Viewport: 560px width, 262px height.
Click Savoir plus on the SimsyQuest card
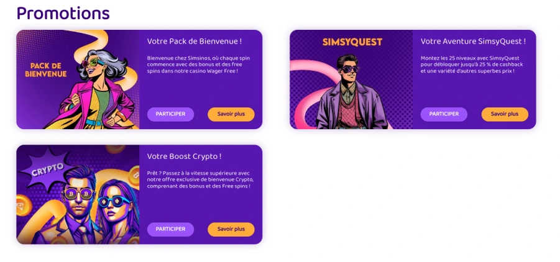504,114
